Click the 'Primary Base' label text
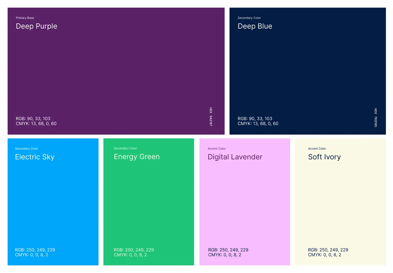 25,18
